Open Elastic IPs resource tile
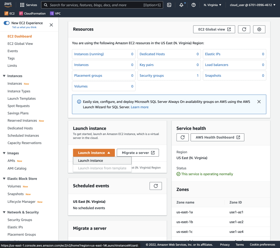This screenshot has height=248, width=280. (x=234, y=54)
